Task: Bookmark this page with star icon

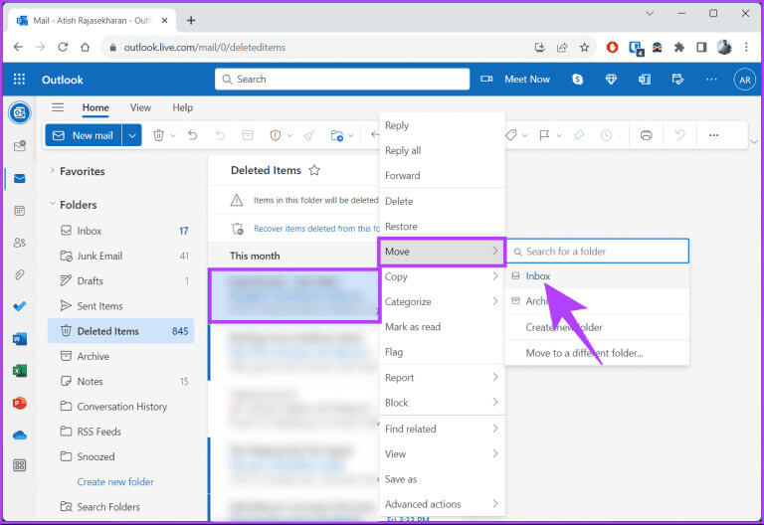Action: tap(584, 48)
